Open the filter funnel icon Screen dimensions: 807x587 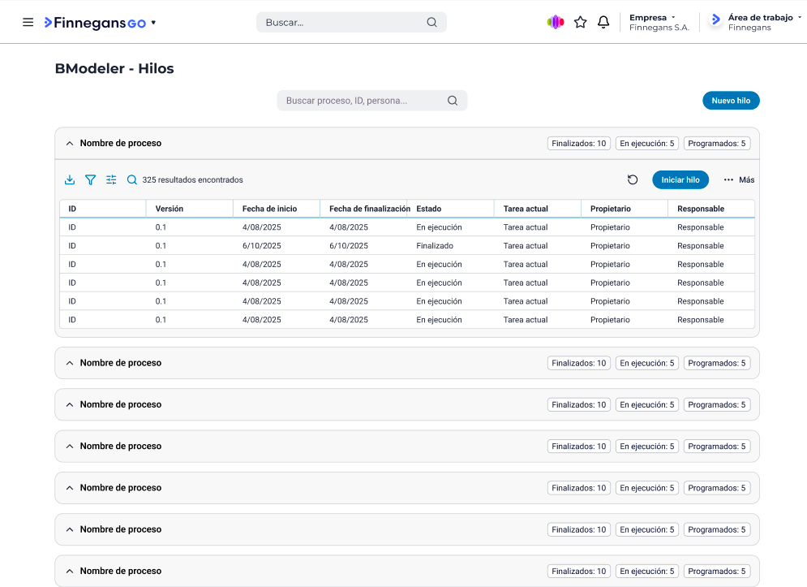point(91,180)
